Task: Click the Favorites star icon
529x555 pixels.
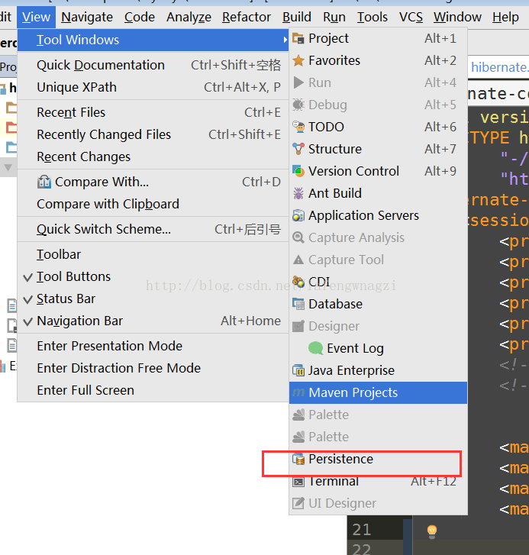Action: coord(298,60)
